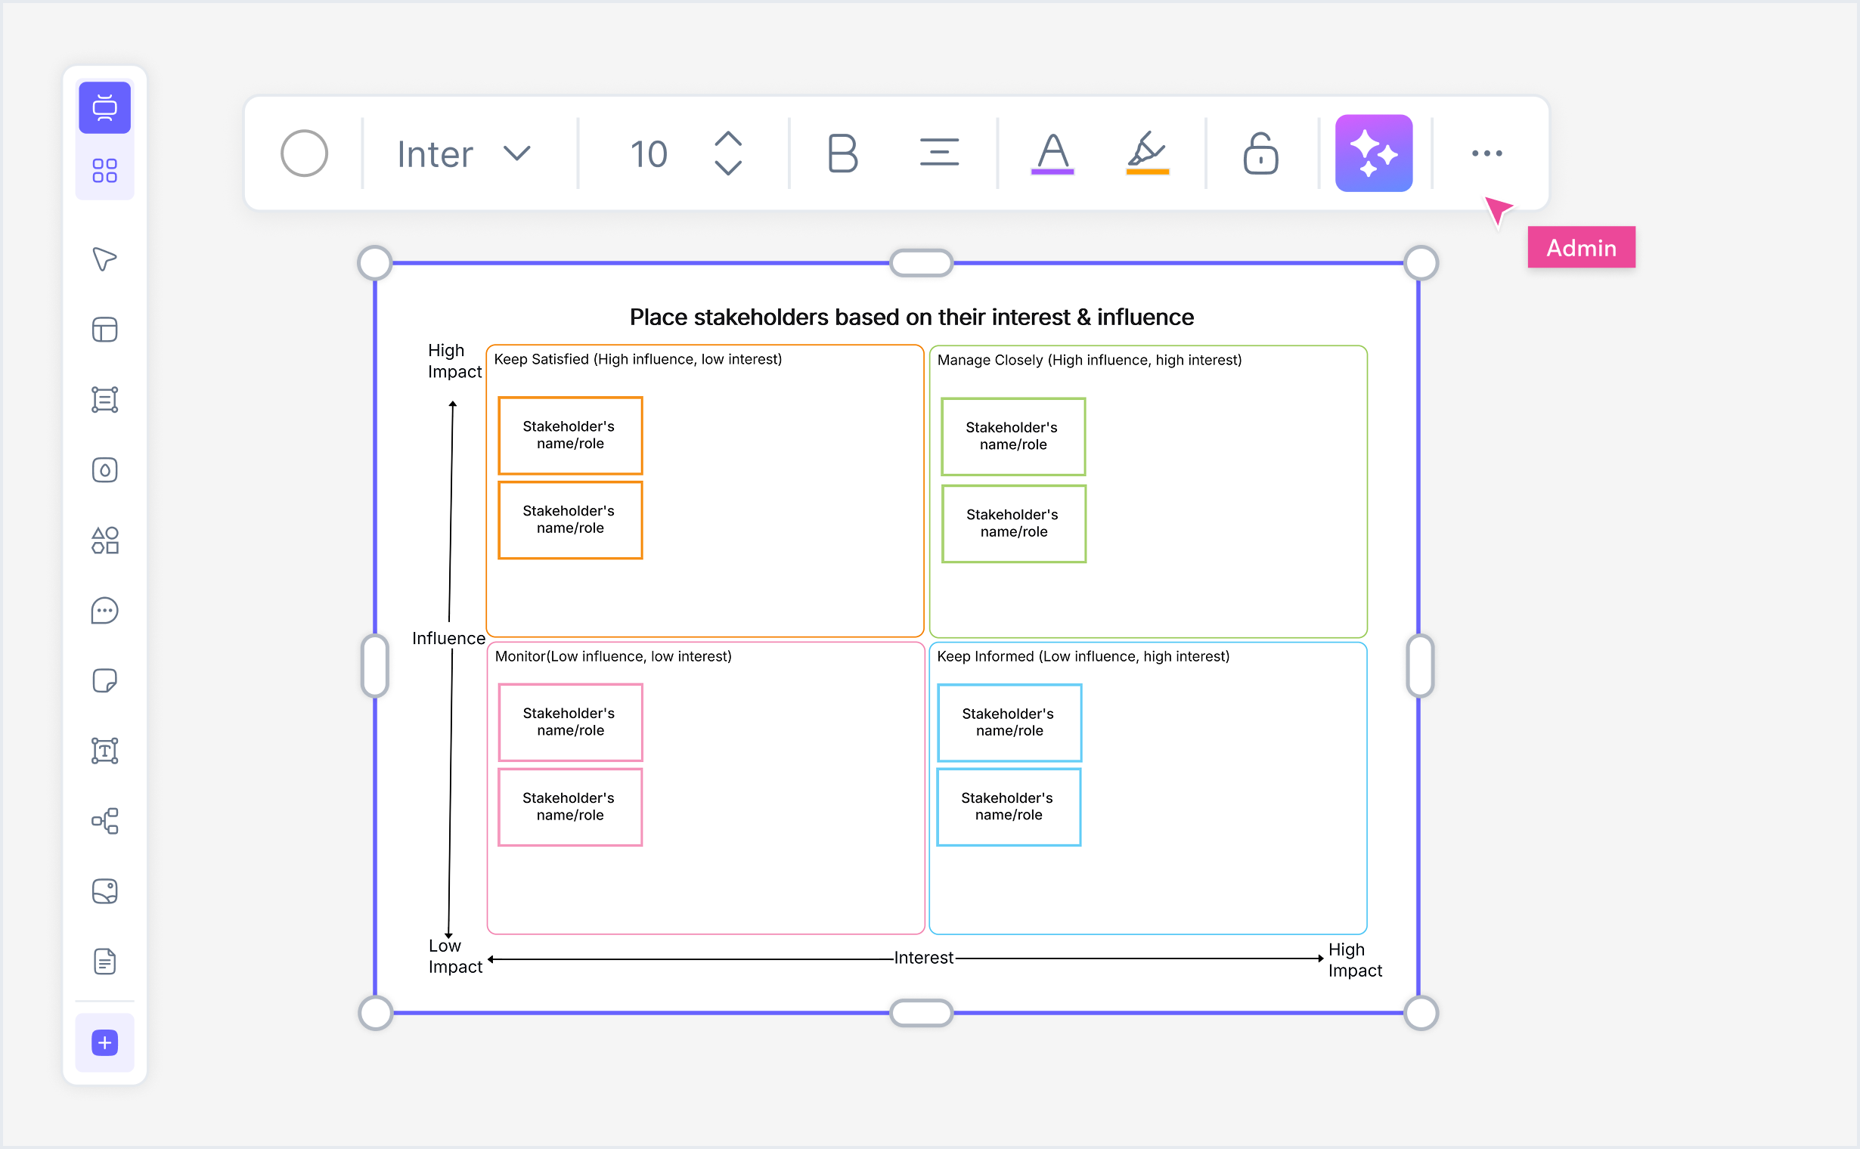
Task: Click the Interest axis label
Action: pyautogui.click(x=923, y=958)
